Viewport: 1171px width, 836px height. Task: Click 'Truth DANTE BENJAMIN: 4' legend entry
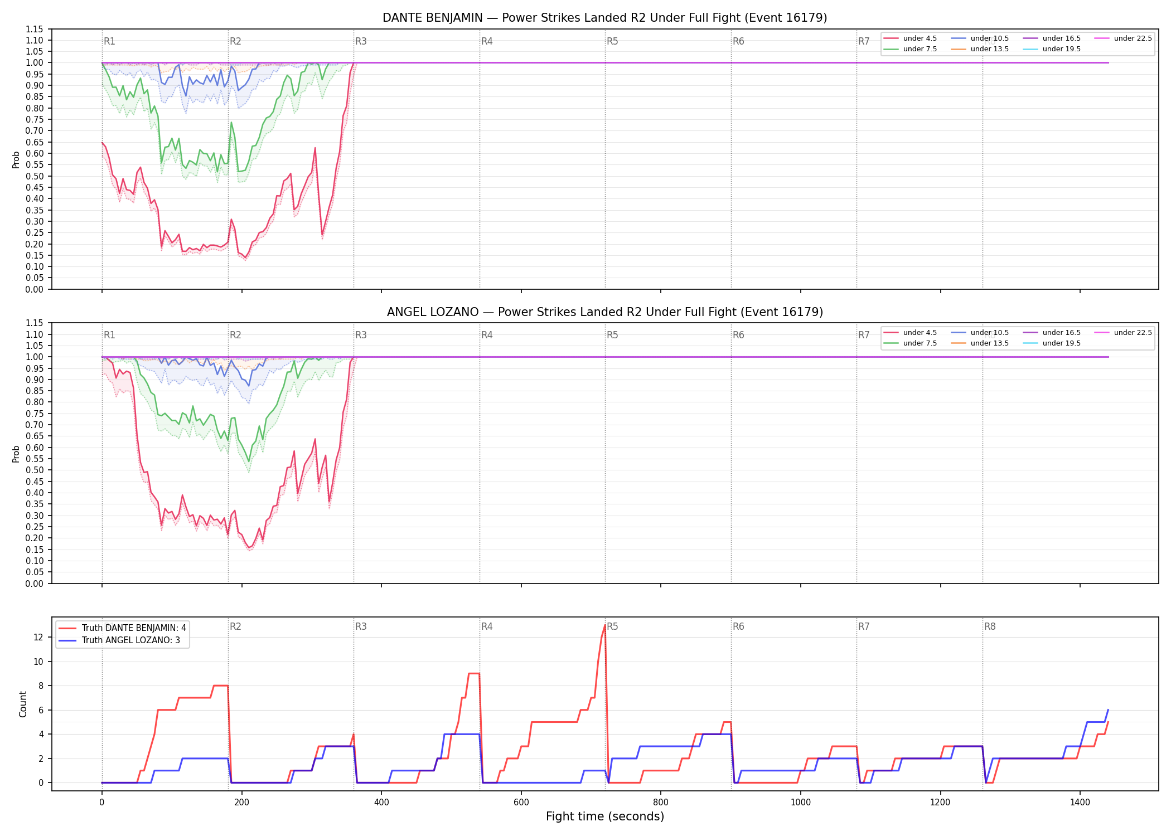pos(123,628)
